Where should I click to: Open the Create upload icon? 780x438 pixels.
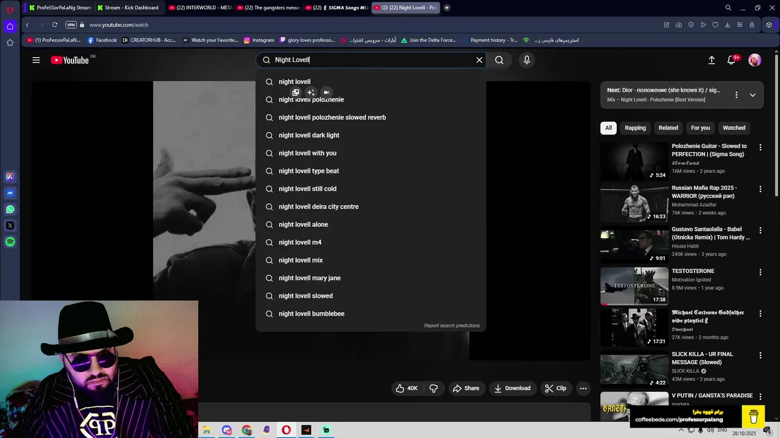(x=711, y=60)
